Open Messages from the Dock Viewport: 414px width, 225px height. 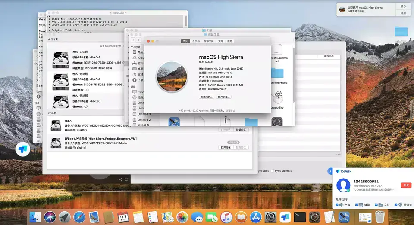tap(197, 217)
